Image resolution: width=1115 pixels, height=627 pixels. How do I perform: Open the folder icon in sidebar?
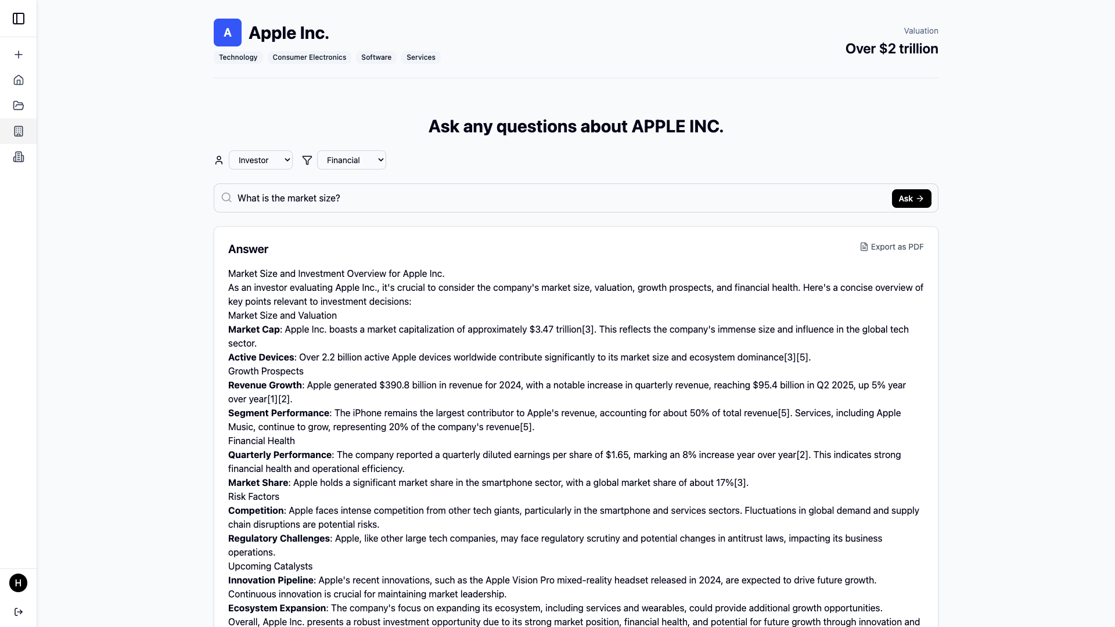pos(19,106)
